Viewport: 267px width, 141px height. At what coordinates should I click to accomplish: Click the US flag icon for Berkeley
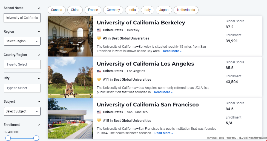99,30
